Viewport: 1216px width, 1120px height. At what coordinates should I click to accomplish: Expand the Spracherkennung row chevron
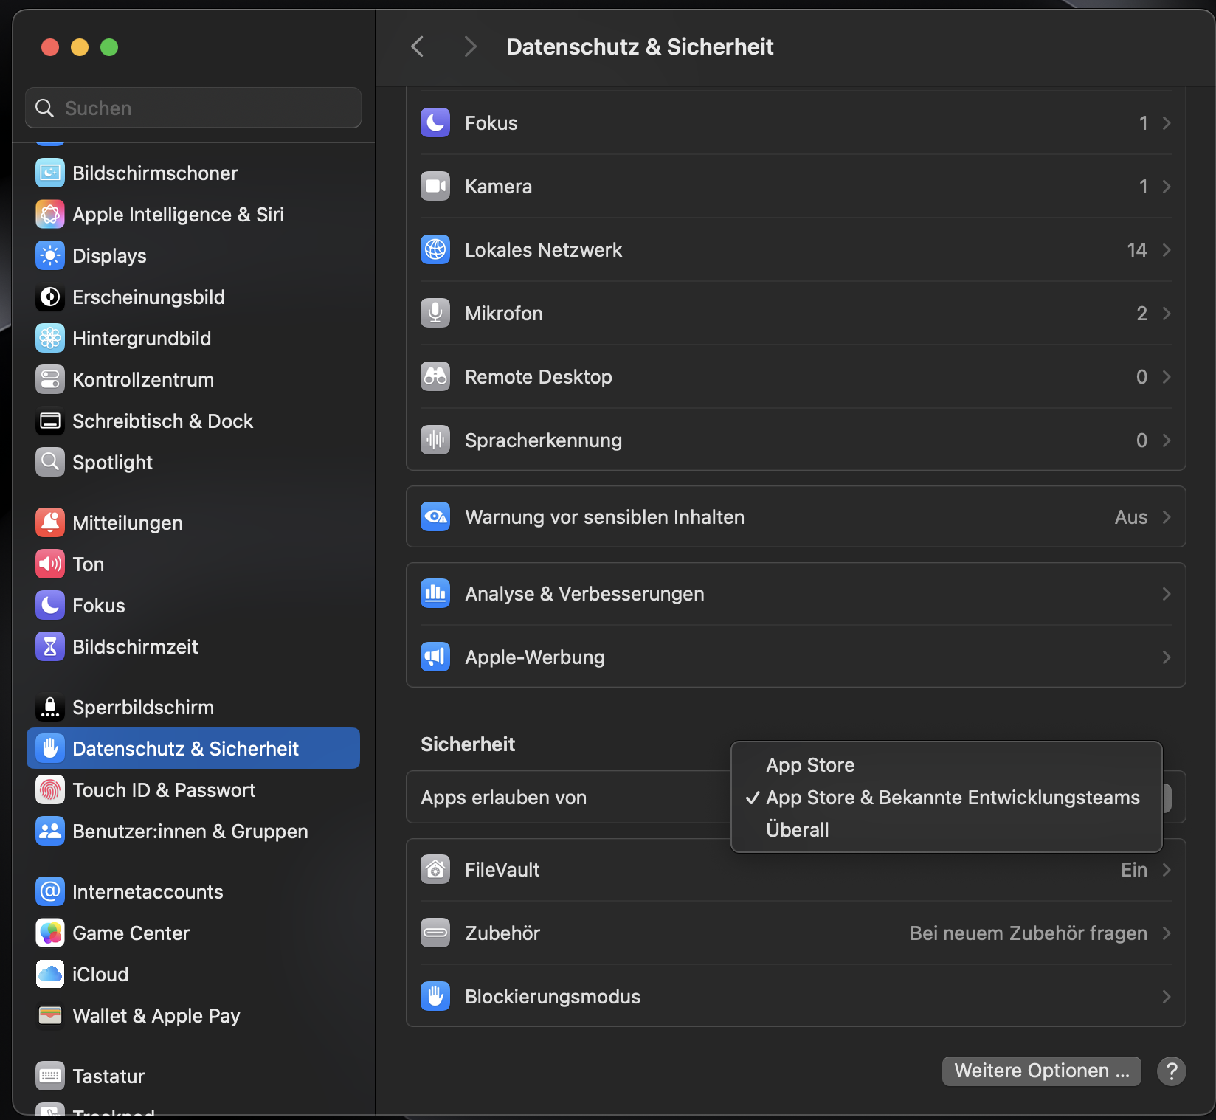pyautogui.click(x=1167, y=440)
